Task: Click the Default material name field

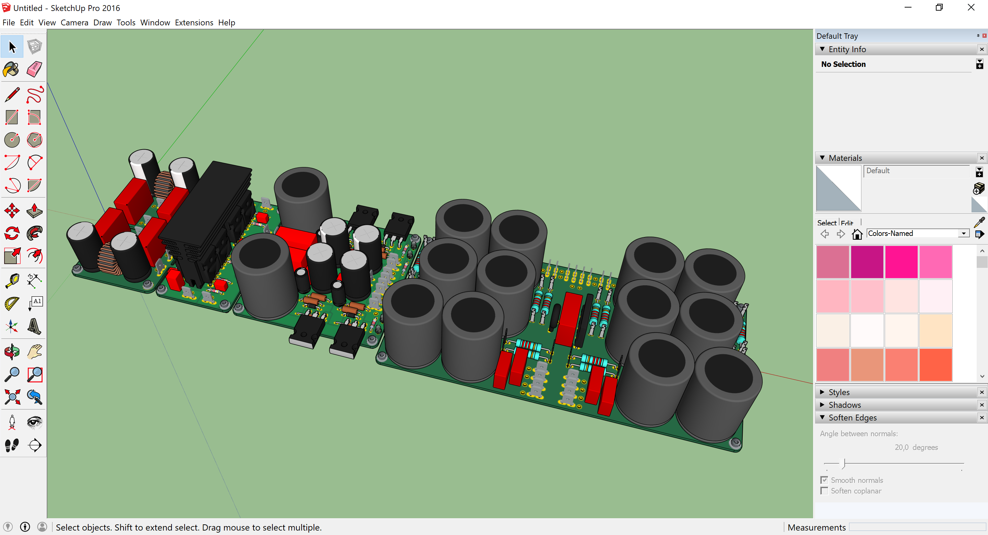Action: click(x=916, y=171)
